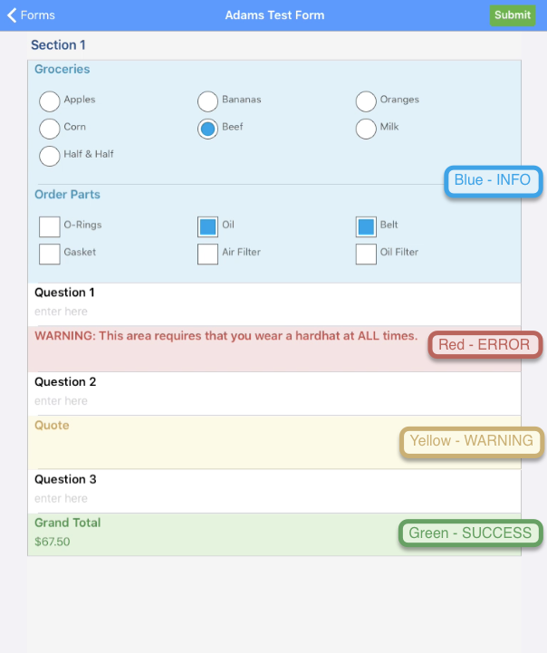Screen dimensions: 547x653
Task: Enable the Air Filter checkbox
Action: pyautogui.click(x=207, y=253)
